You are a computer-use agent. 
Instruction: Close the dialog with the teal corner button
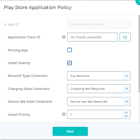click(138, 2)
